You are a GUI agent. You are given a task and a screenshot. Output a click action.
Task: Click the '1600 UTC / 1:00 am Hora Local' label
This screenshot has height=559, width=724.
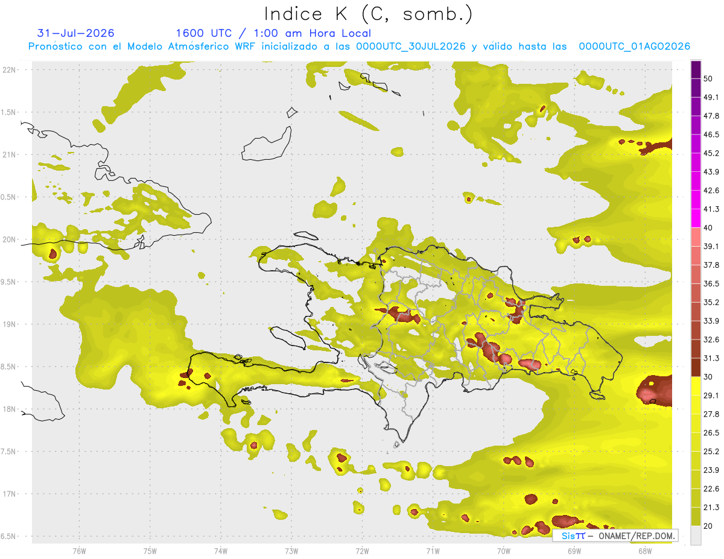click(273, 33)
